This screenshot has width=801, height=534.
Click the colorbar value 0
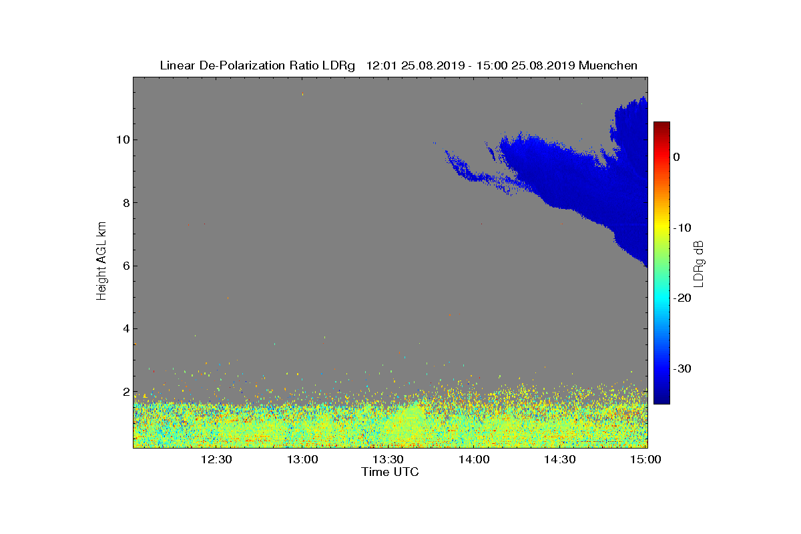[x=677, y=157]
